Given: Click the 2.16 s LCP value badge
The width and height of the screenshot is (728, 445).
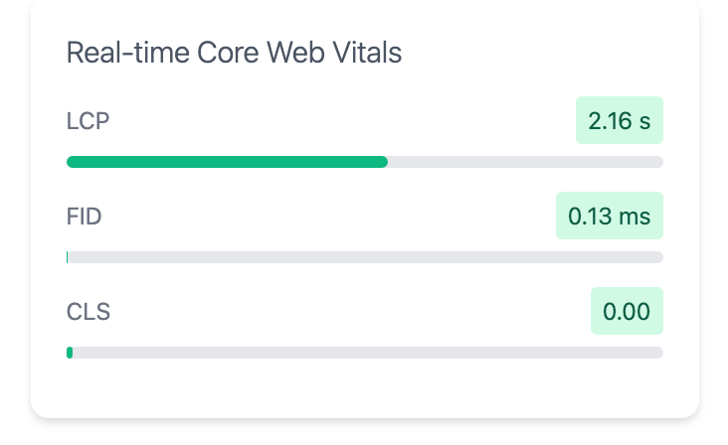Looking at the screenshot, I should [x=620, y=120].
